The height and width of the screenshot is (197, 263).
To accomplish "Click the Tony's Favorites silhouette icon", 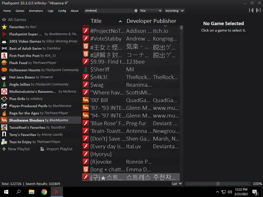I will (4, 134).
